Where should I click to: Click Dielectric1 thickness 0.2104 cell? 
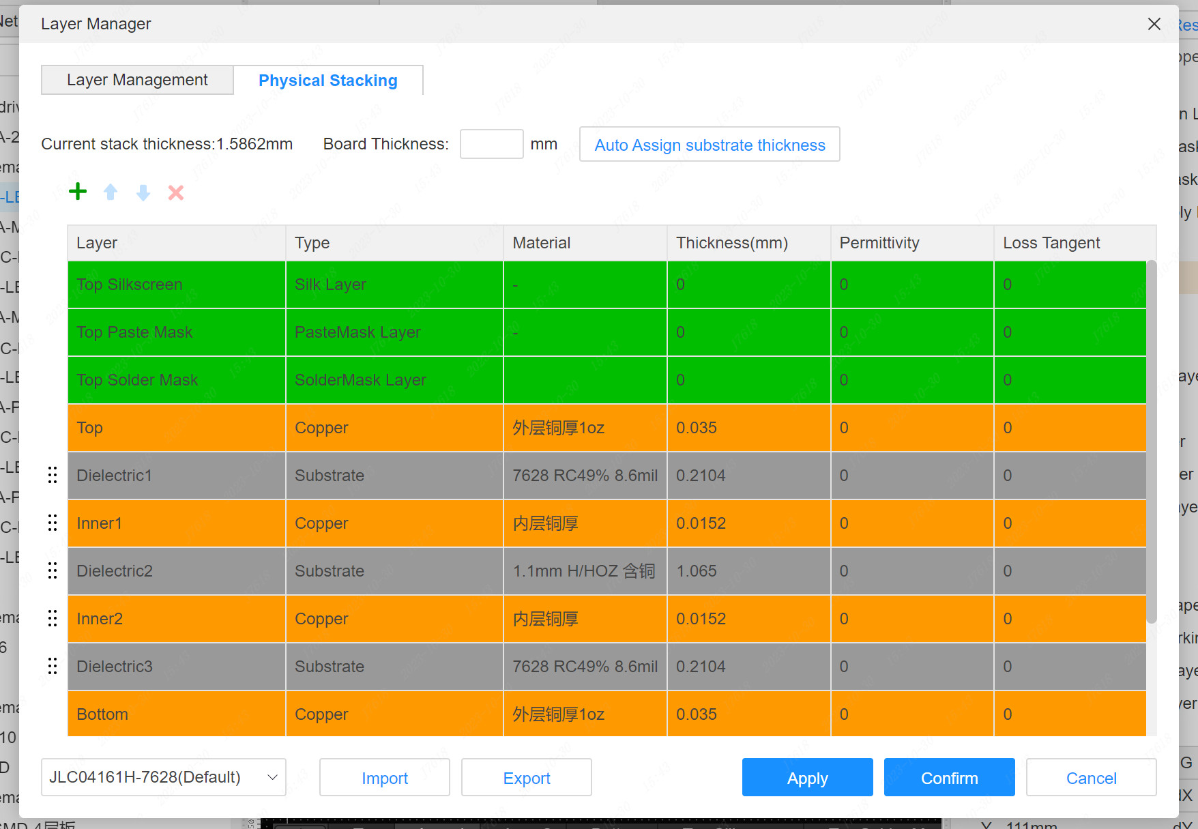click(749, 476)
